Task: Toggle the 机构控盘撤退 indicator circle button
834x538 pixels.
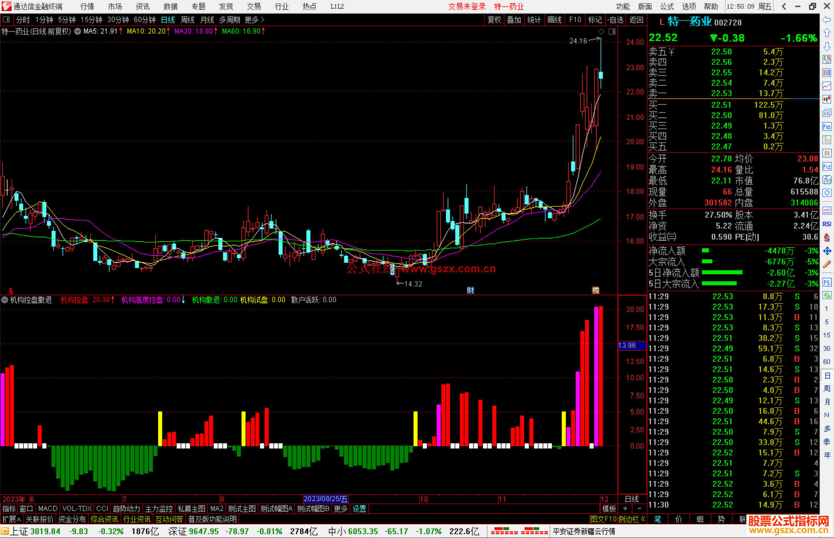Action: point(5,300)
